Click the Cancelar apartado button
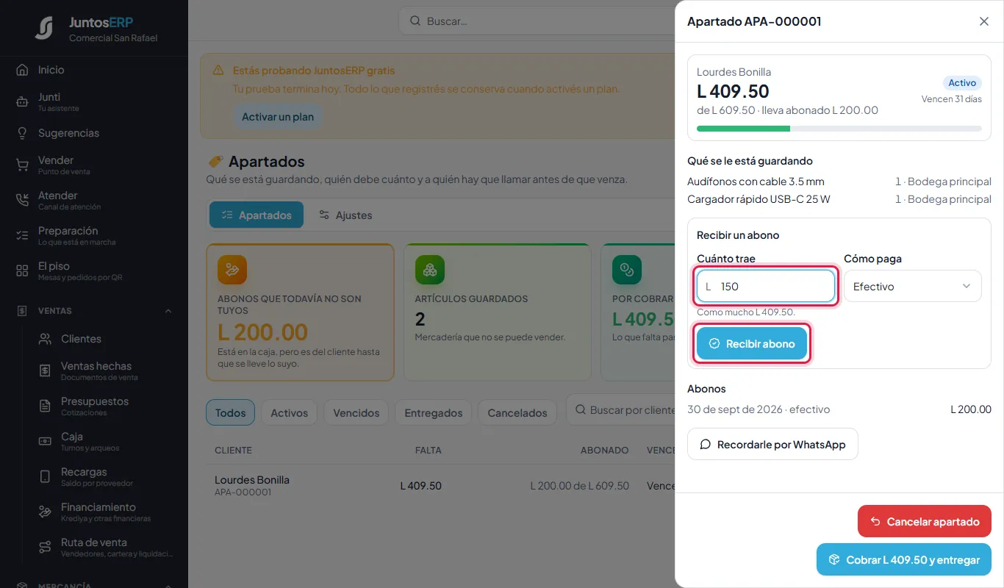This screenshot has height=588, width=1004. [925, 521]
